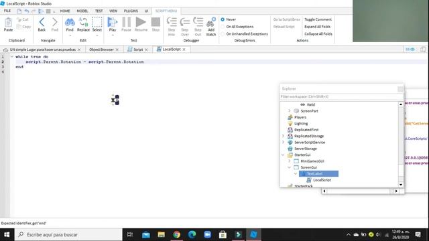
Task: Open the FILE menu
Action: tap(7, 11)
